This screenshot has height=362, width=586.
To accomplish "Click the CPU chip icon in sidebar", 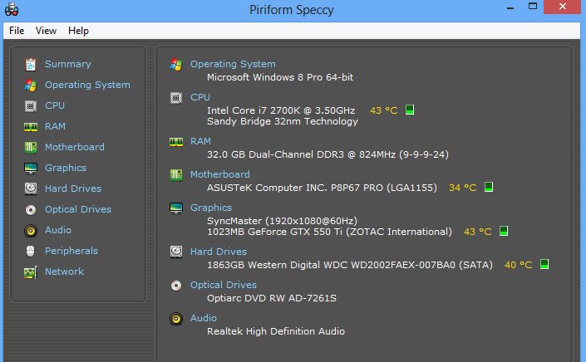I will (x=31, y=106).
